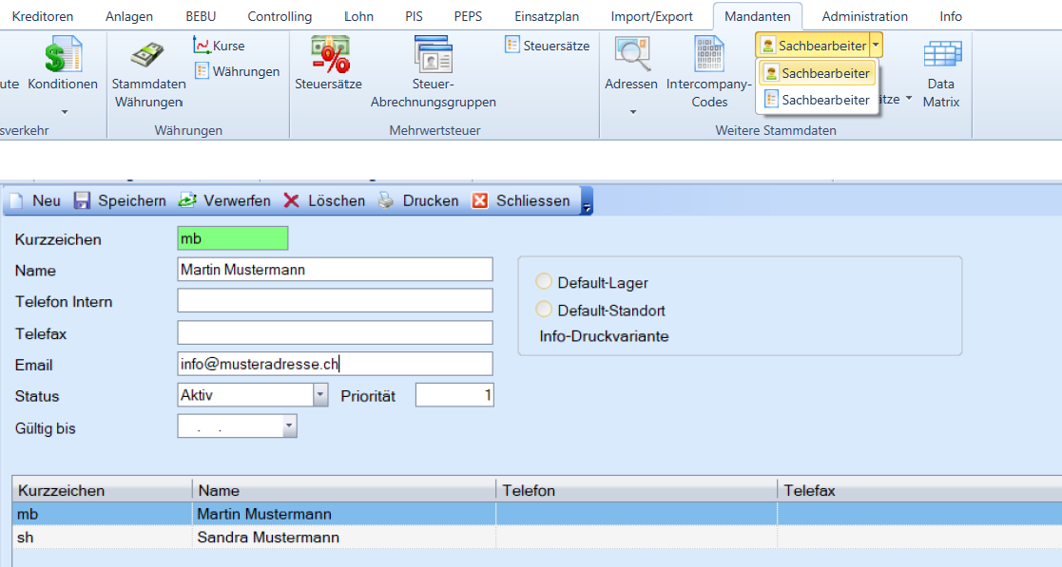Open Gültig bis date picker dropdown

coord(289,426)
